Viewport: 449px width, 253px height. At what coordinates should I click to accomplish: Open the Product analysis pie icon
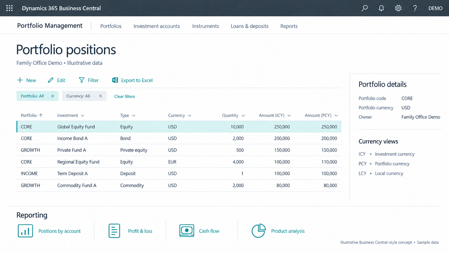click(x=258, y=231)
